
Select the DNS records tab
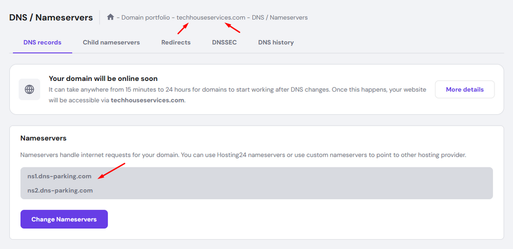43,43
